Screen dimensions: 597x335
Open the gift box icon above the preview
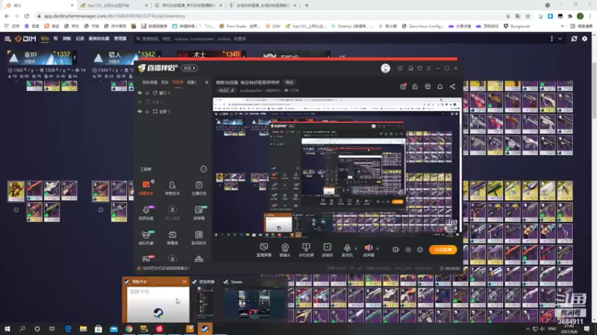tap(403, 86)
